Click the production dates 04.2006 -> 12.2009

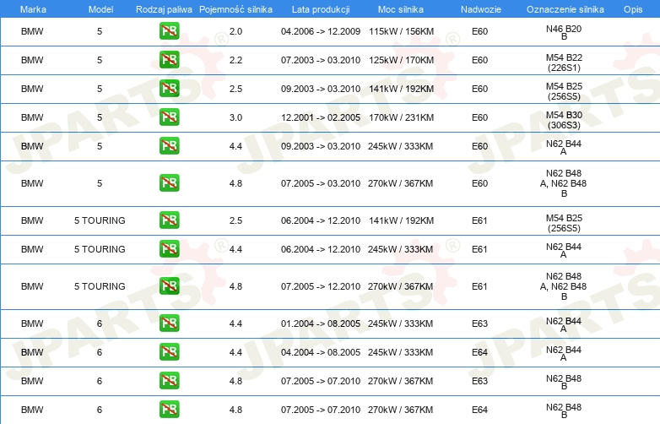[321, 31]
